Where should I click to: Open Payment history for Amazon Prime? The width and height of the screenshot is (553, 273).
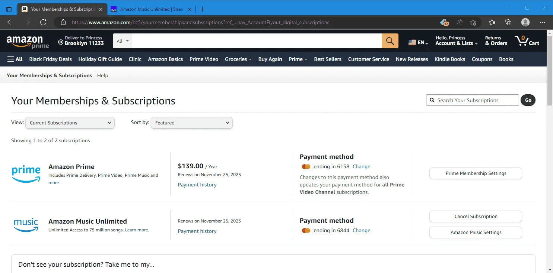pos(197,185)
